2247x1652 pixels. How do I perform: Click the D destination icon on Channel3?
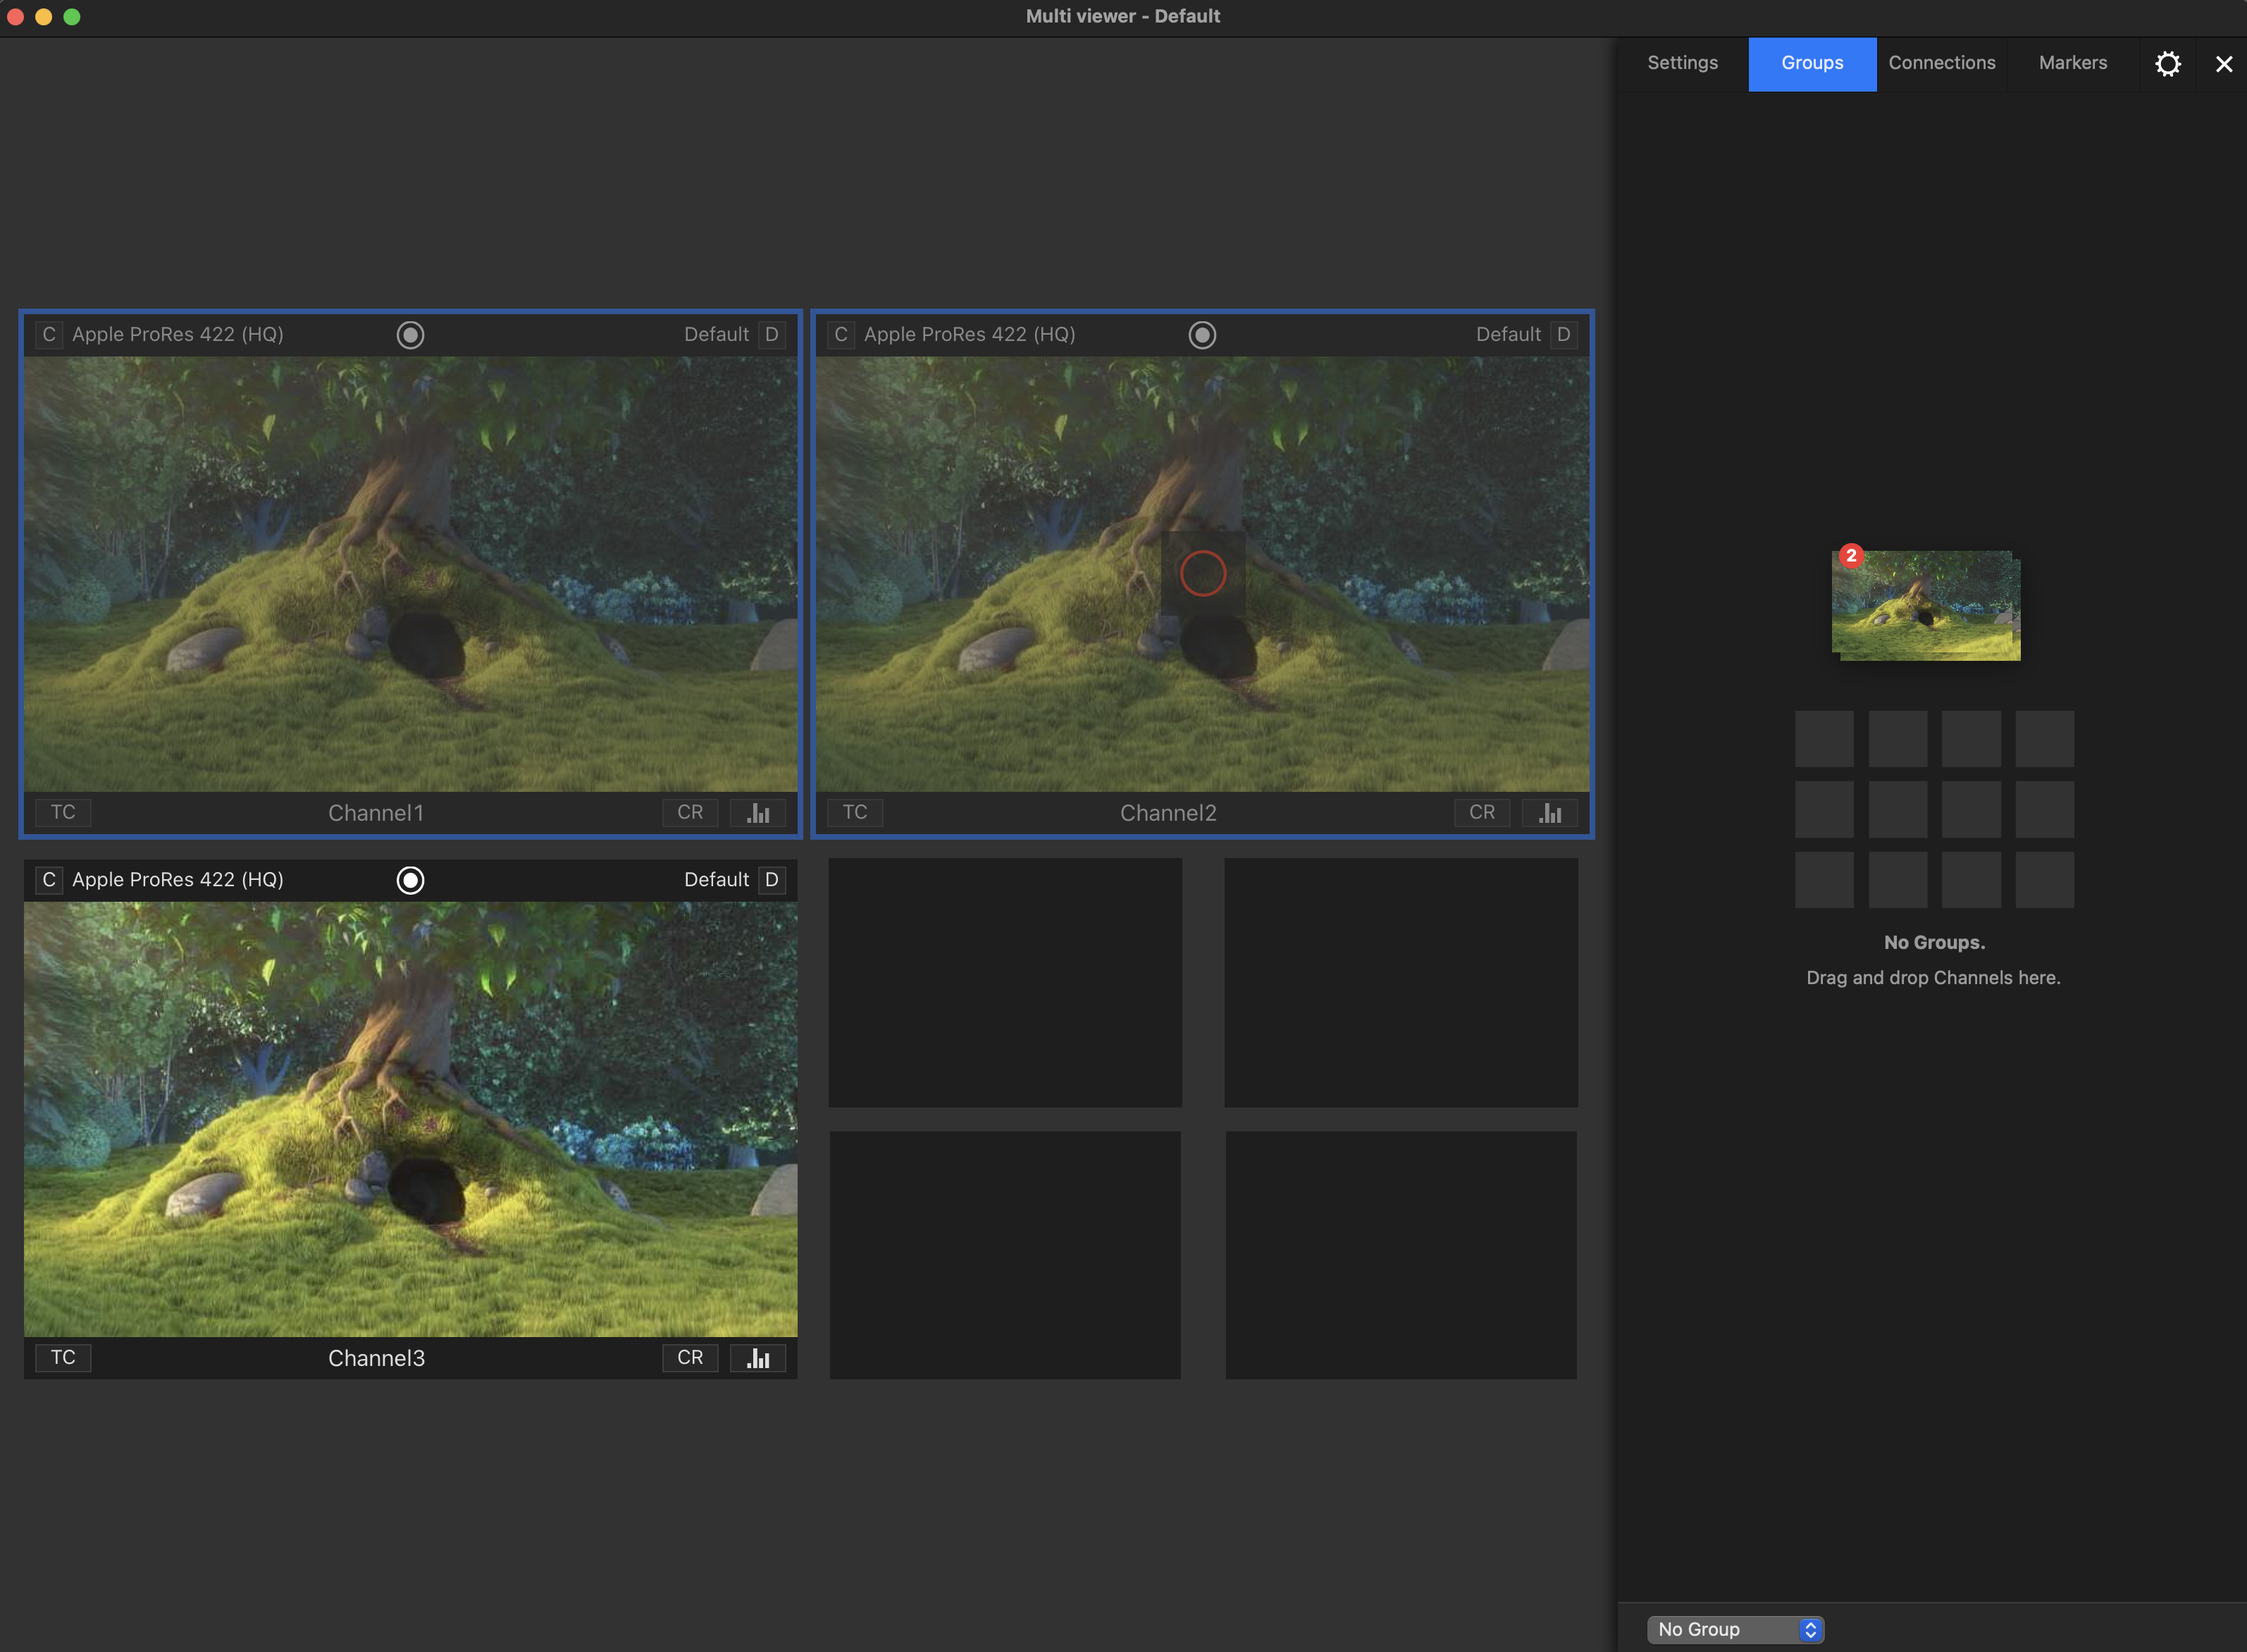(x=772, y=879)
